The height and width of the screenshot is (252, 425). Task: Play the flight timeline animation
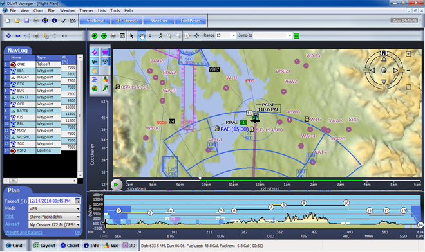click(117, 184)
